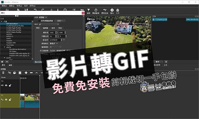
Task: Click the hardware encoder Configure button
Action: 60,21
